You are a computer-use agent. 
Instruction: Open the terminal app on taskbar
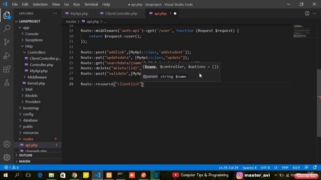pyautogui.click(x=120, y=175)
